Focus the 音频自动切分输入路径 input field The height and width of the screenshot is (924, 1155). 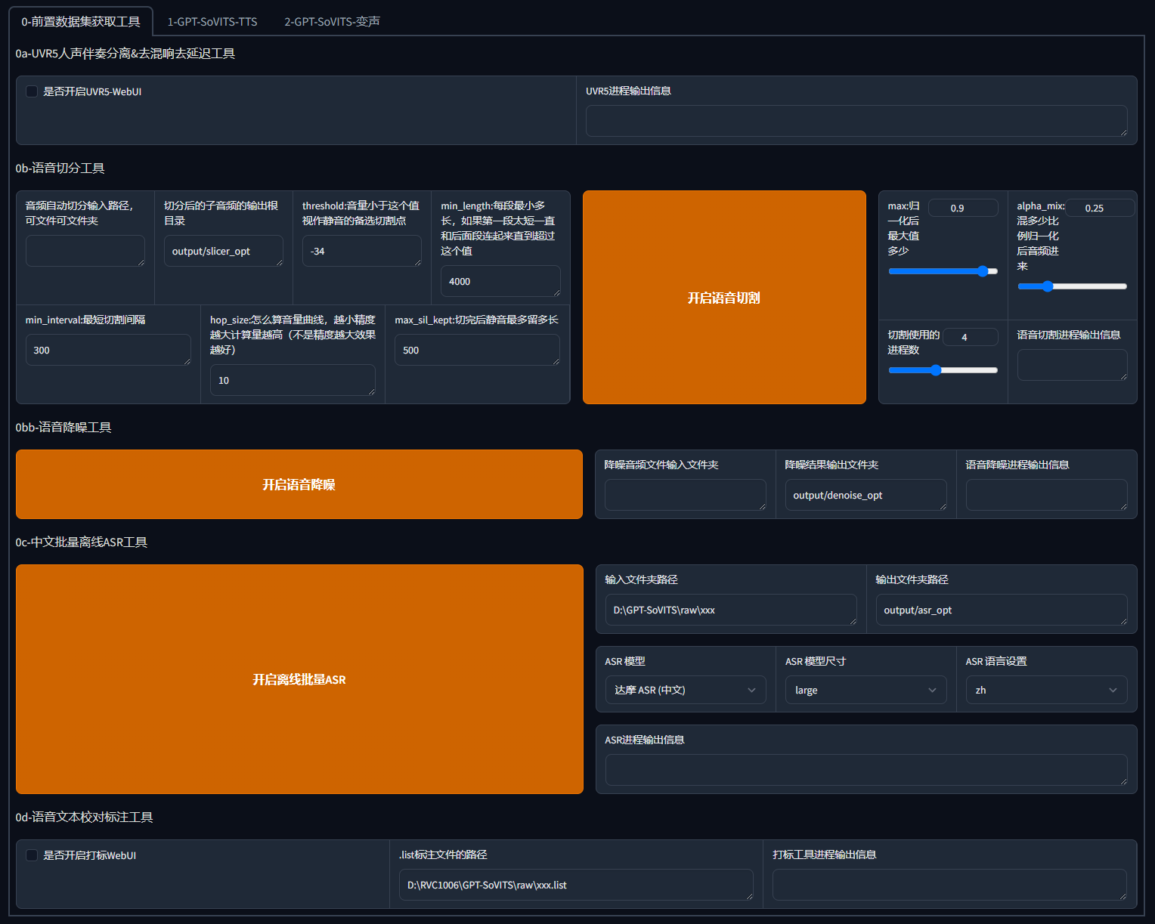pos(85,251)
